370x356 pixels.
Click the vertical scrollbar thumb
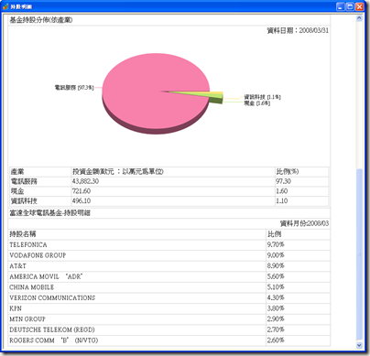click(x=359, y=254)
